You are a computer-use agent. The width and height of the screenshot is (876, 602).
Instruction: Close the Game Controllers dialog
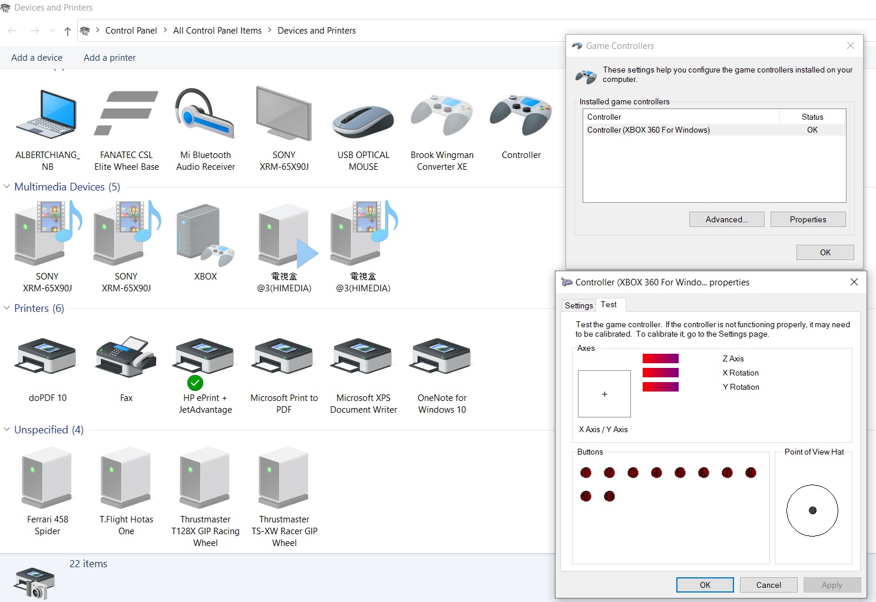click(850, 45)
